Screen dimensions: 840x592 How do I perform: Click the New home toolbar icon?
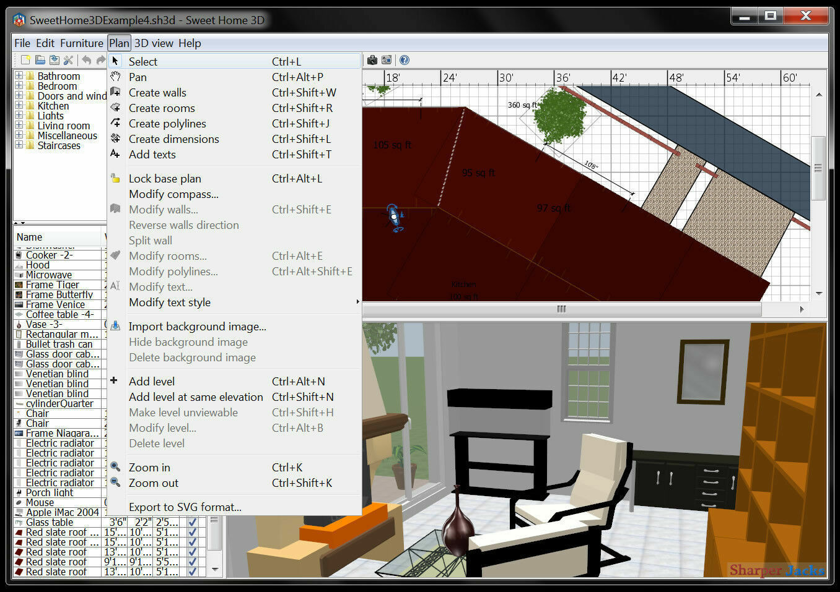coord(25,60)
